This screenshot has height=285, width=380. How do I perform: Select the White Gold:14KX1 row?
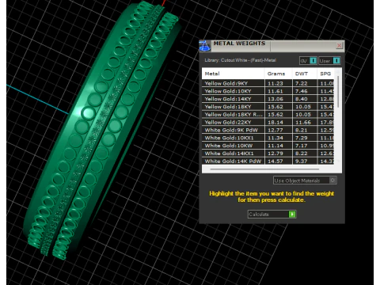point(268,154)
